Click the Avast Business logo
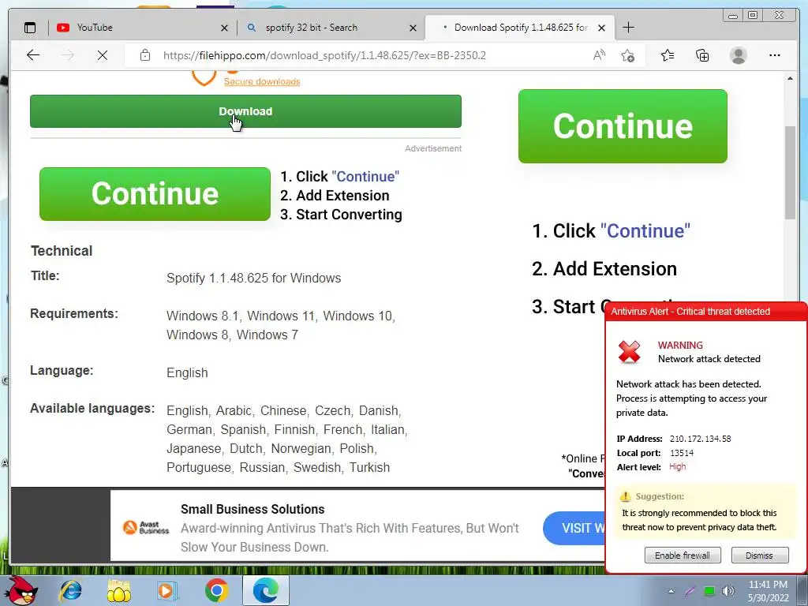Image resolution: width=808 pixels, height=606 pixels. [146, 527]
